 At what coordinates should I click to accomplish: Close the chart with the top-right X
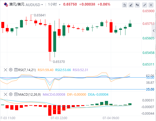pos(151,5)
